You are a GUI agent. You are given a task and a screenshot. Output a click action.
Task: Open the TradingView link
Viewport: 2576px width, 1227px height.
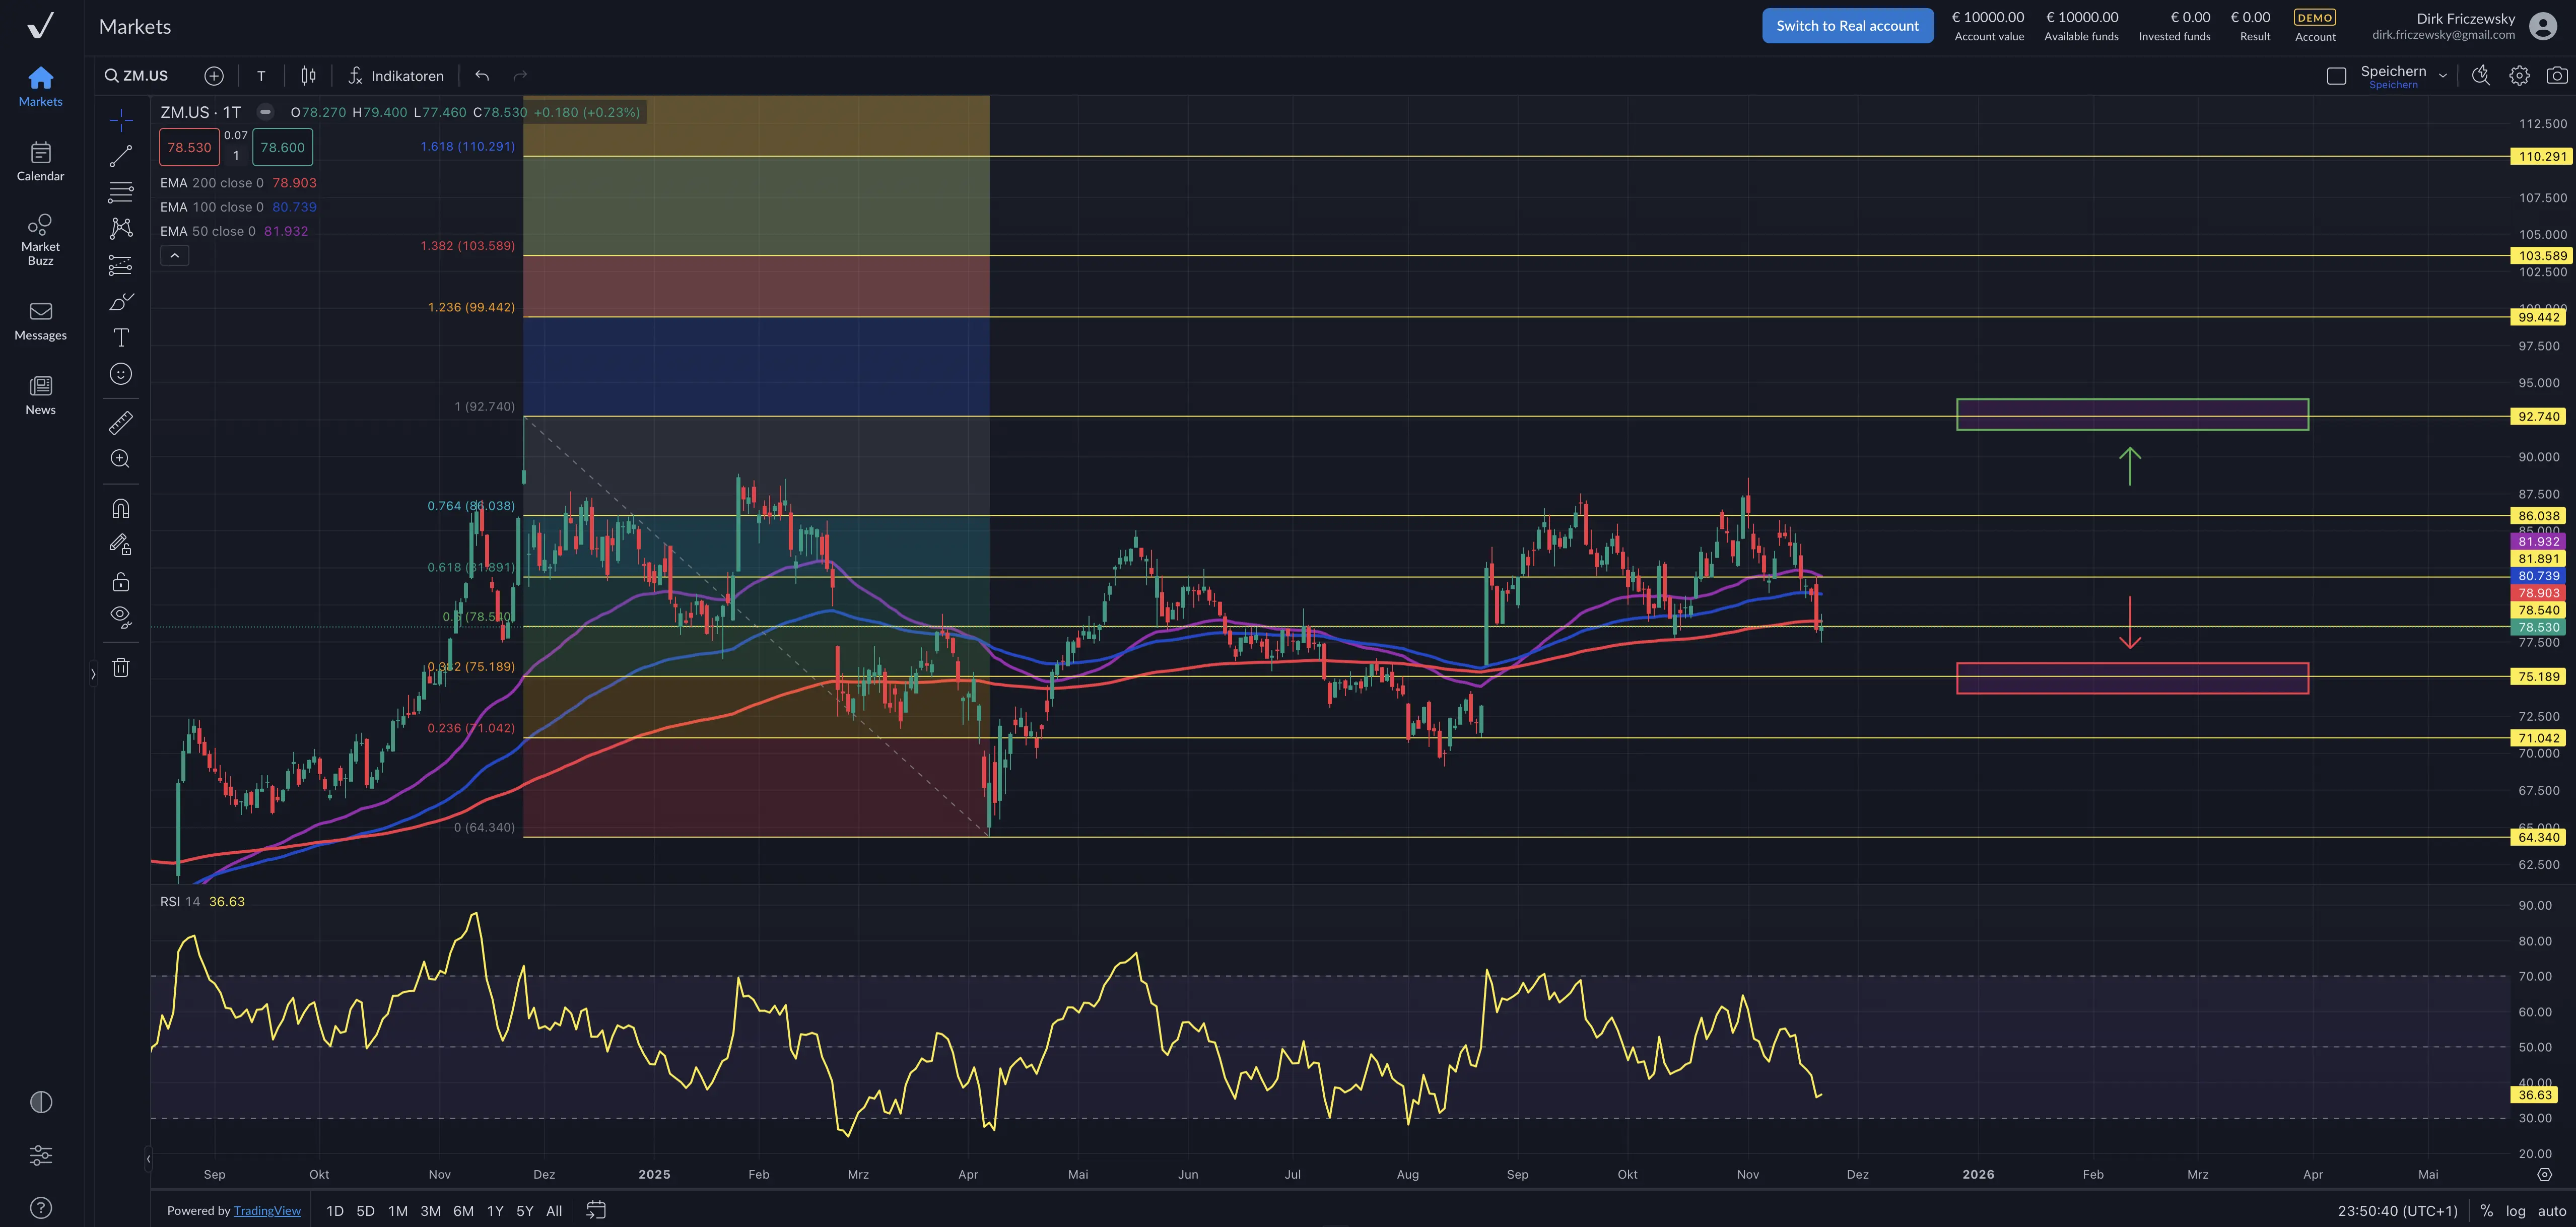(x=267, y=1211)
